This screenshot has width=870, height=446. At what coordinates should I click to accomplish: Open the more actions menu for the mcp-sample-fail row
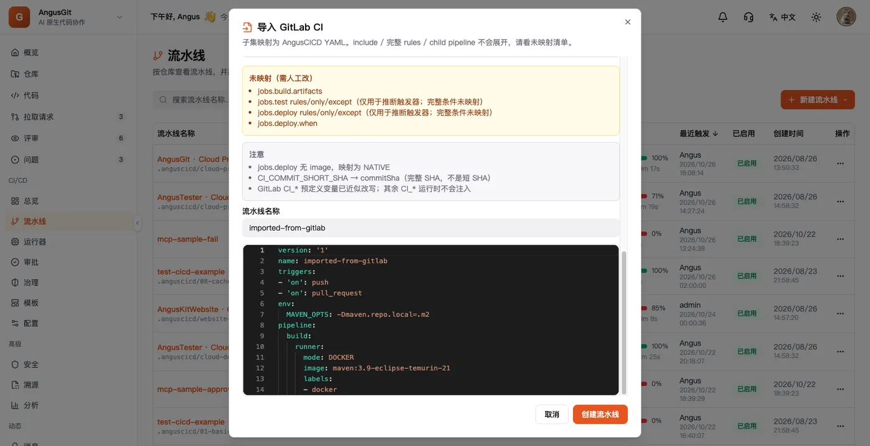point(841,238)
